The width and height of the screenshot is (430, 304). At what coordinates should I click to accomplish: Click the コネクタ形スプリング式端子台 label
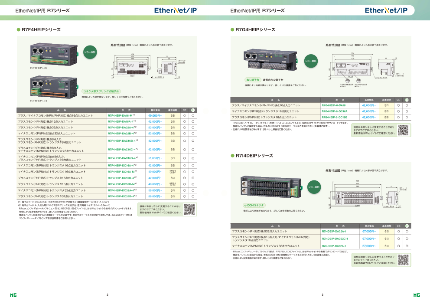tap(101, 91)
